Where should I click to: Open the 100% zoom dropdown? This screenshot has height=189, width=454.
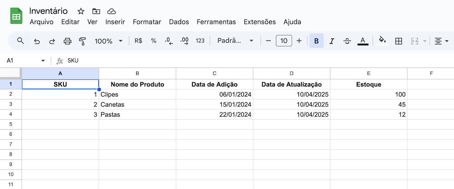[x=108, y=41]
